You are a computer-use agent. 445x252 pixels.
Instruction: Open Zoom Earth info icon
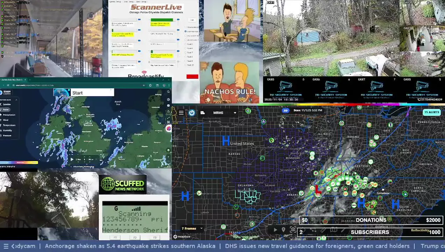[168, 105]
